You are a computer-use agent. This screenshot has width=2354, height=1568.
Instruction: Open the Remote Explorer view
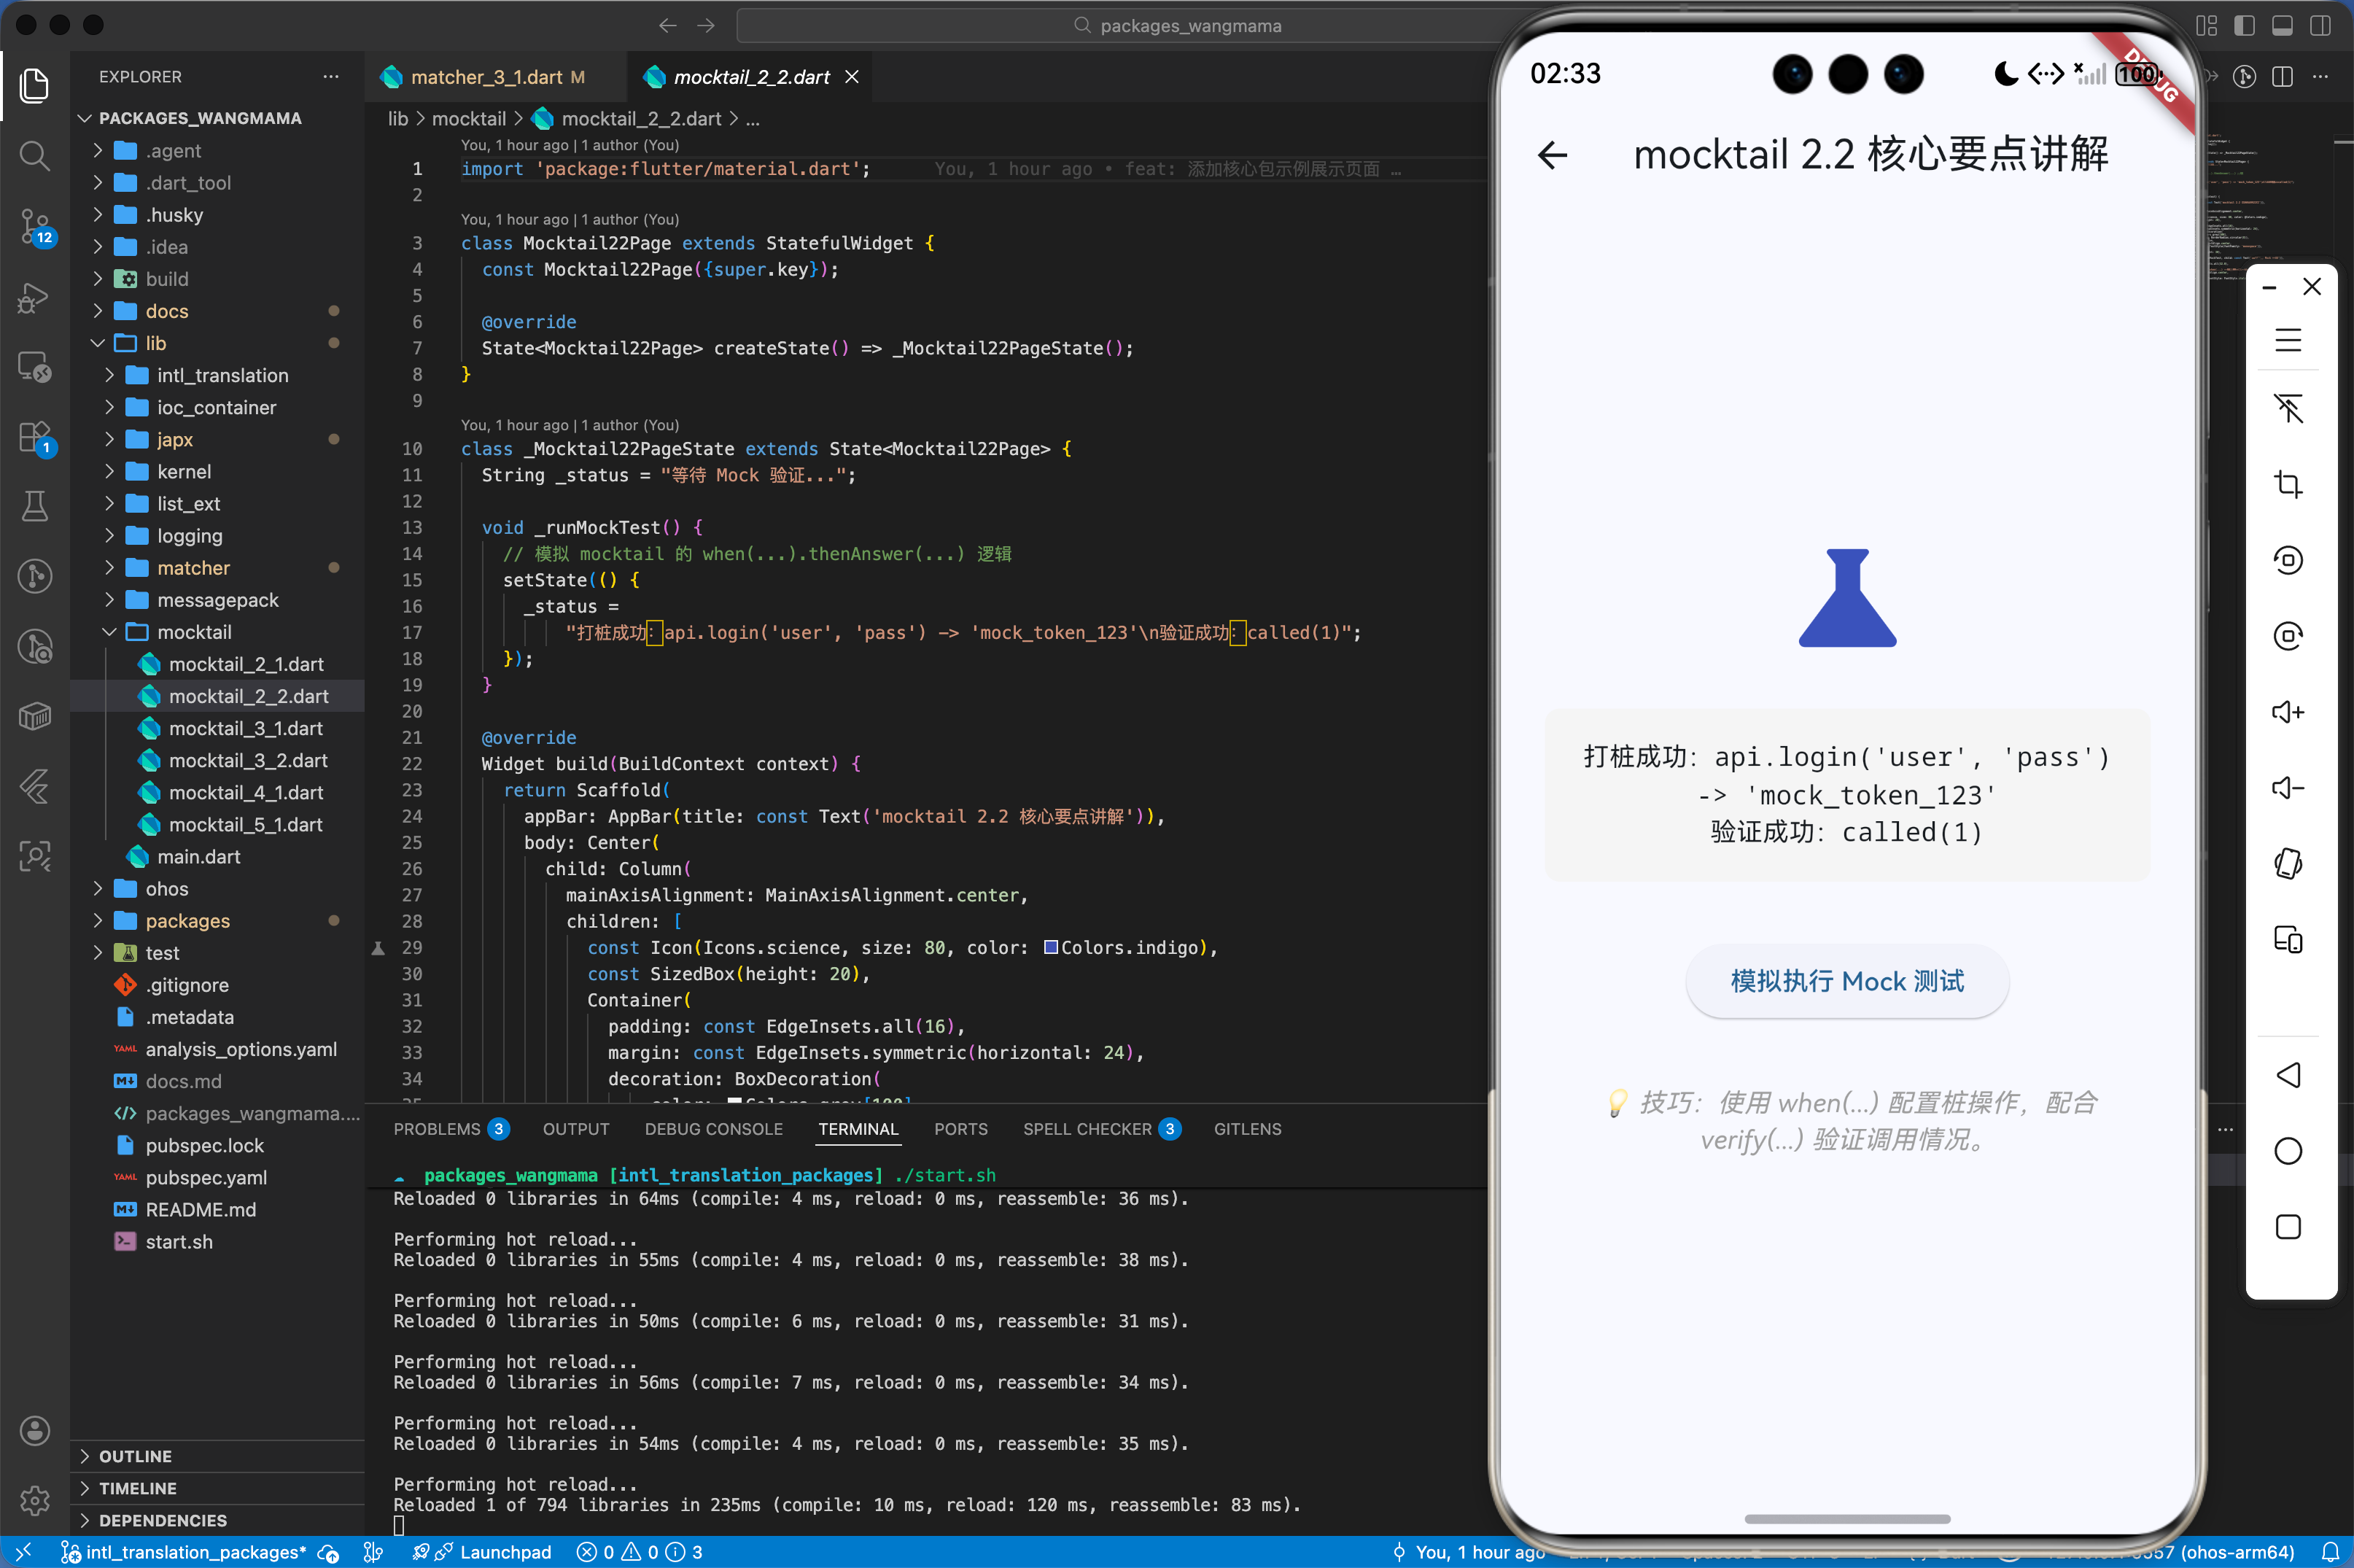[x=35, y=367]
